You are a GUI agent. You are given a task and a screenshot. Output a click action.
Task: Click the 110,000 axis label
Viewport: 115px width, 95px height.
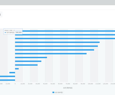click(98, 84)
